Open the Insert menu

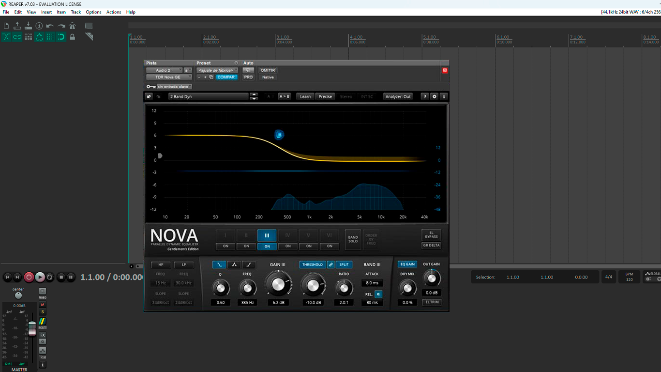point(46,12)
